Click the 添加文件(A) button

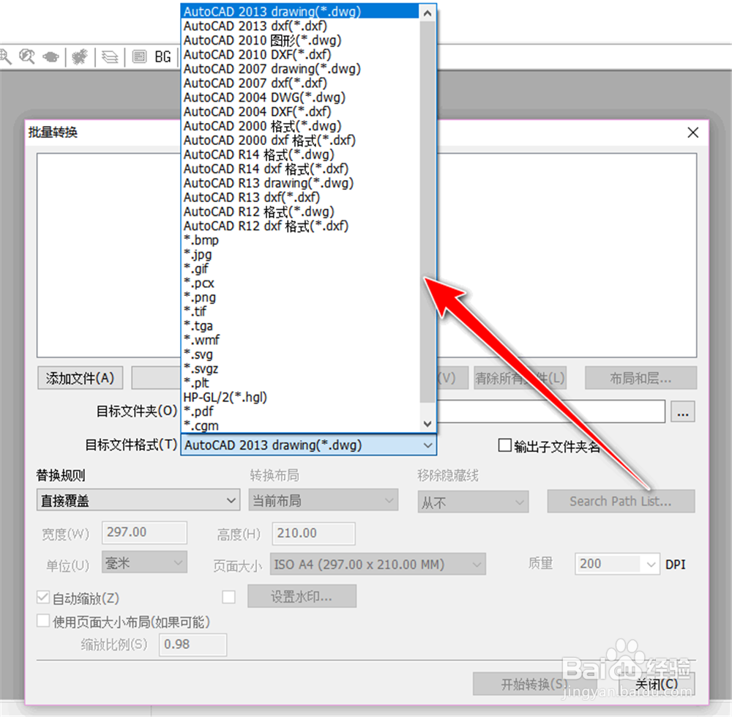81,378
